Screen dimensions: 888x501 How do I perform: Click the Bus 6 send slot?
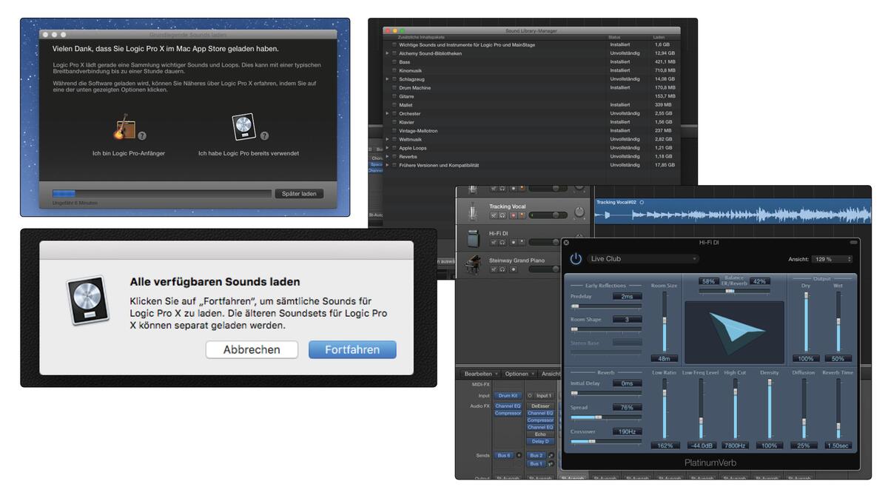click(505, 455)
